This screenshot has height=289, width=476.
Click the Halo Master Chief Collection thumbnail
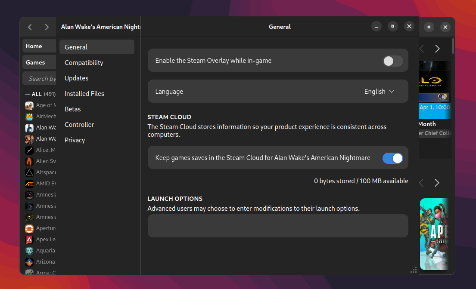pos(435,81)
